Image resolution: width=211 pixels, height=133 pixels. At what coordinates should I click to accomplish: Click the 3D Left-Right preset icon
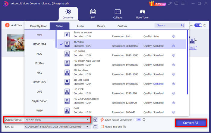[67, 82]
